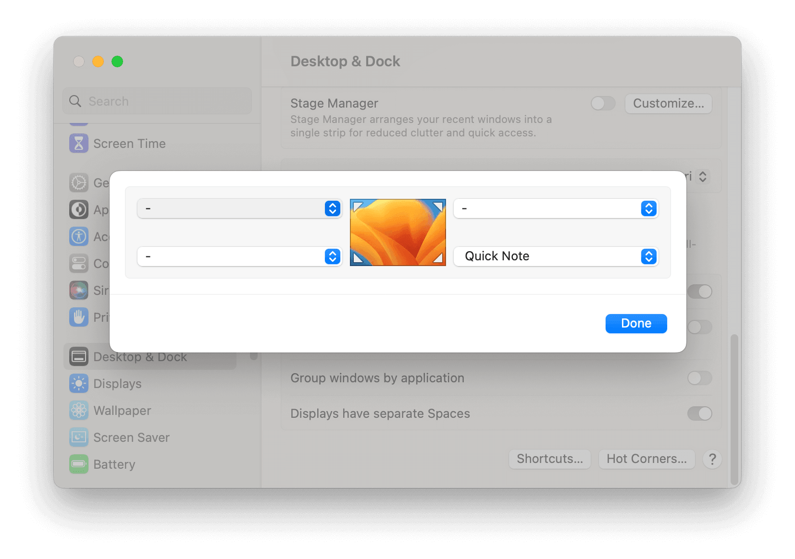
Task: Click inside the Search field
Action: (157, 101)
